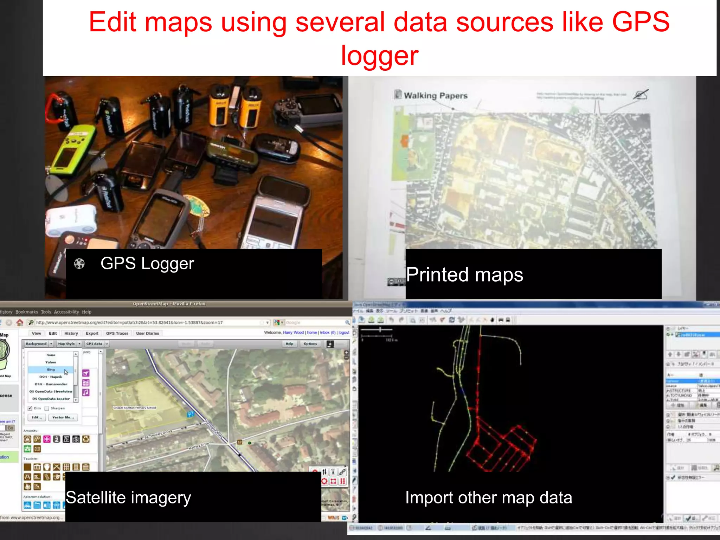
Task: Click the JOSM map zoom slider
Action: [x=377, y=329]
